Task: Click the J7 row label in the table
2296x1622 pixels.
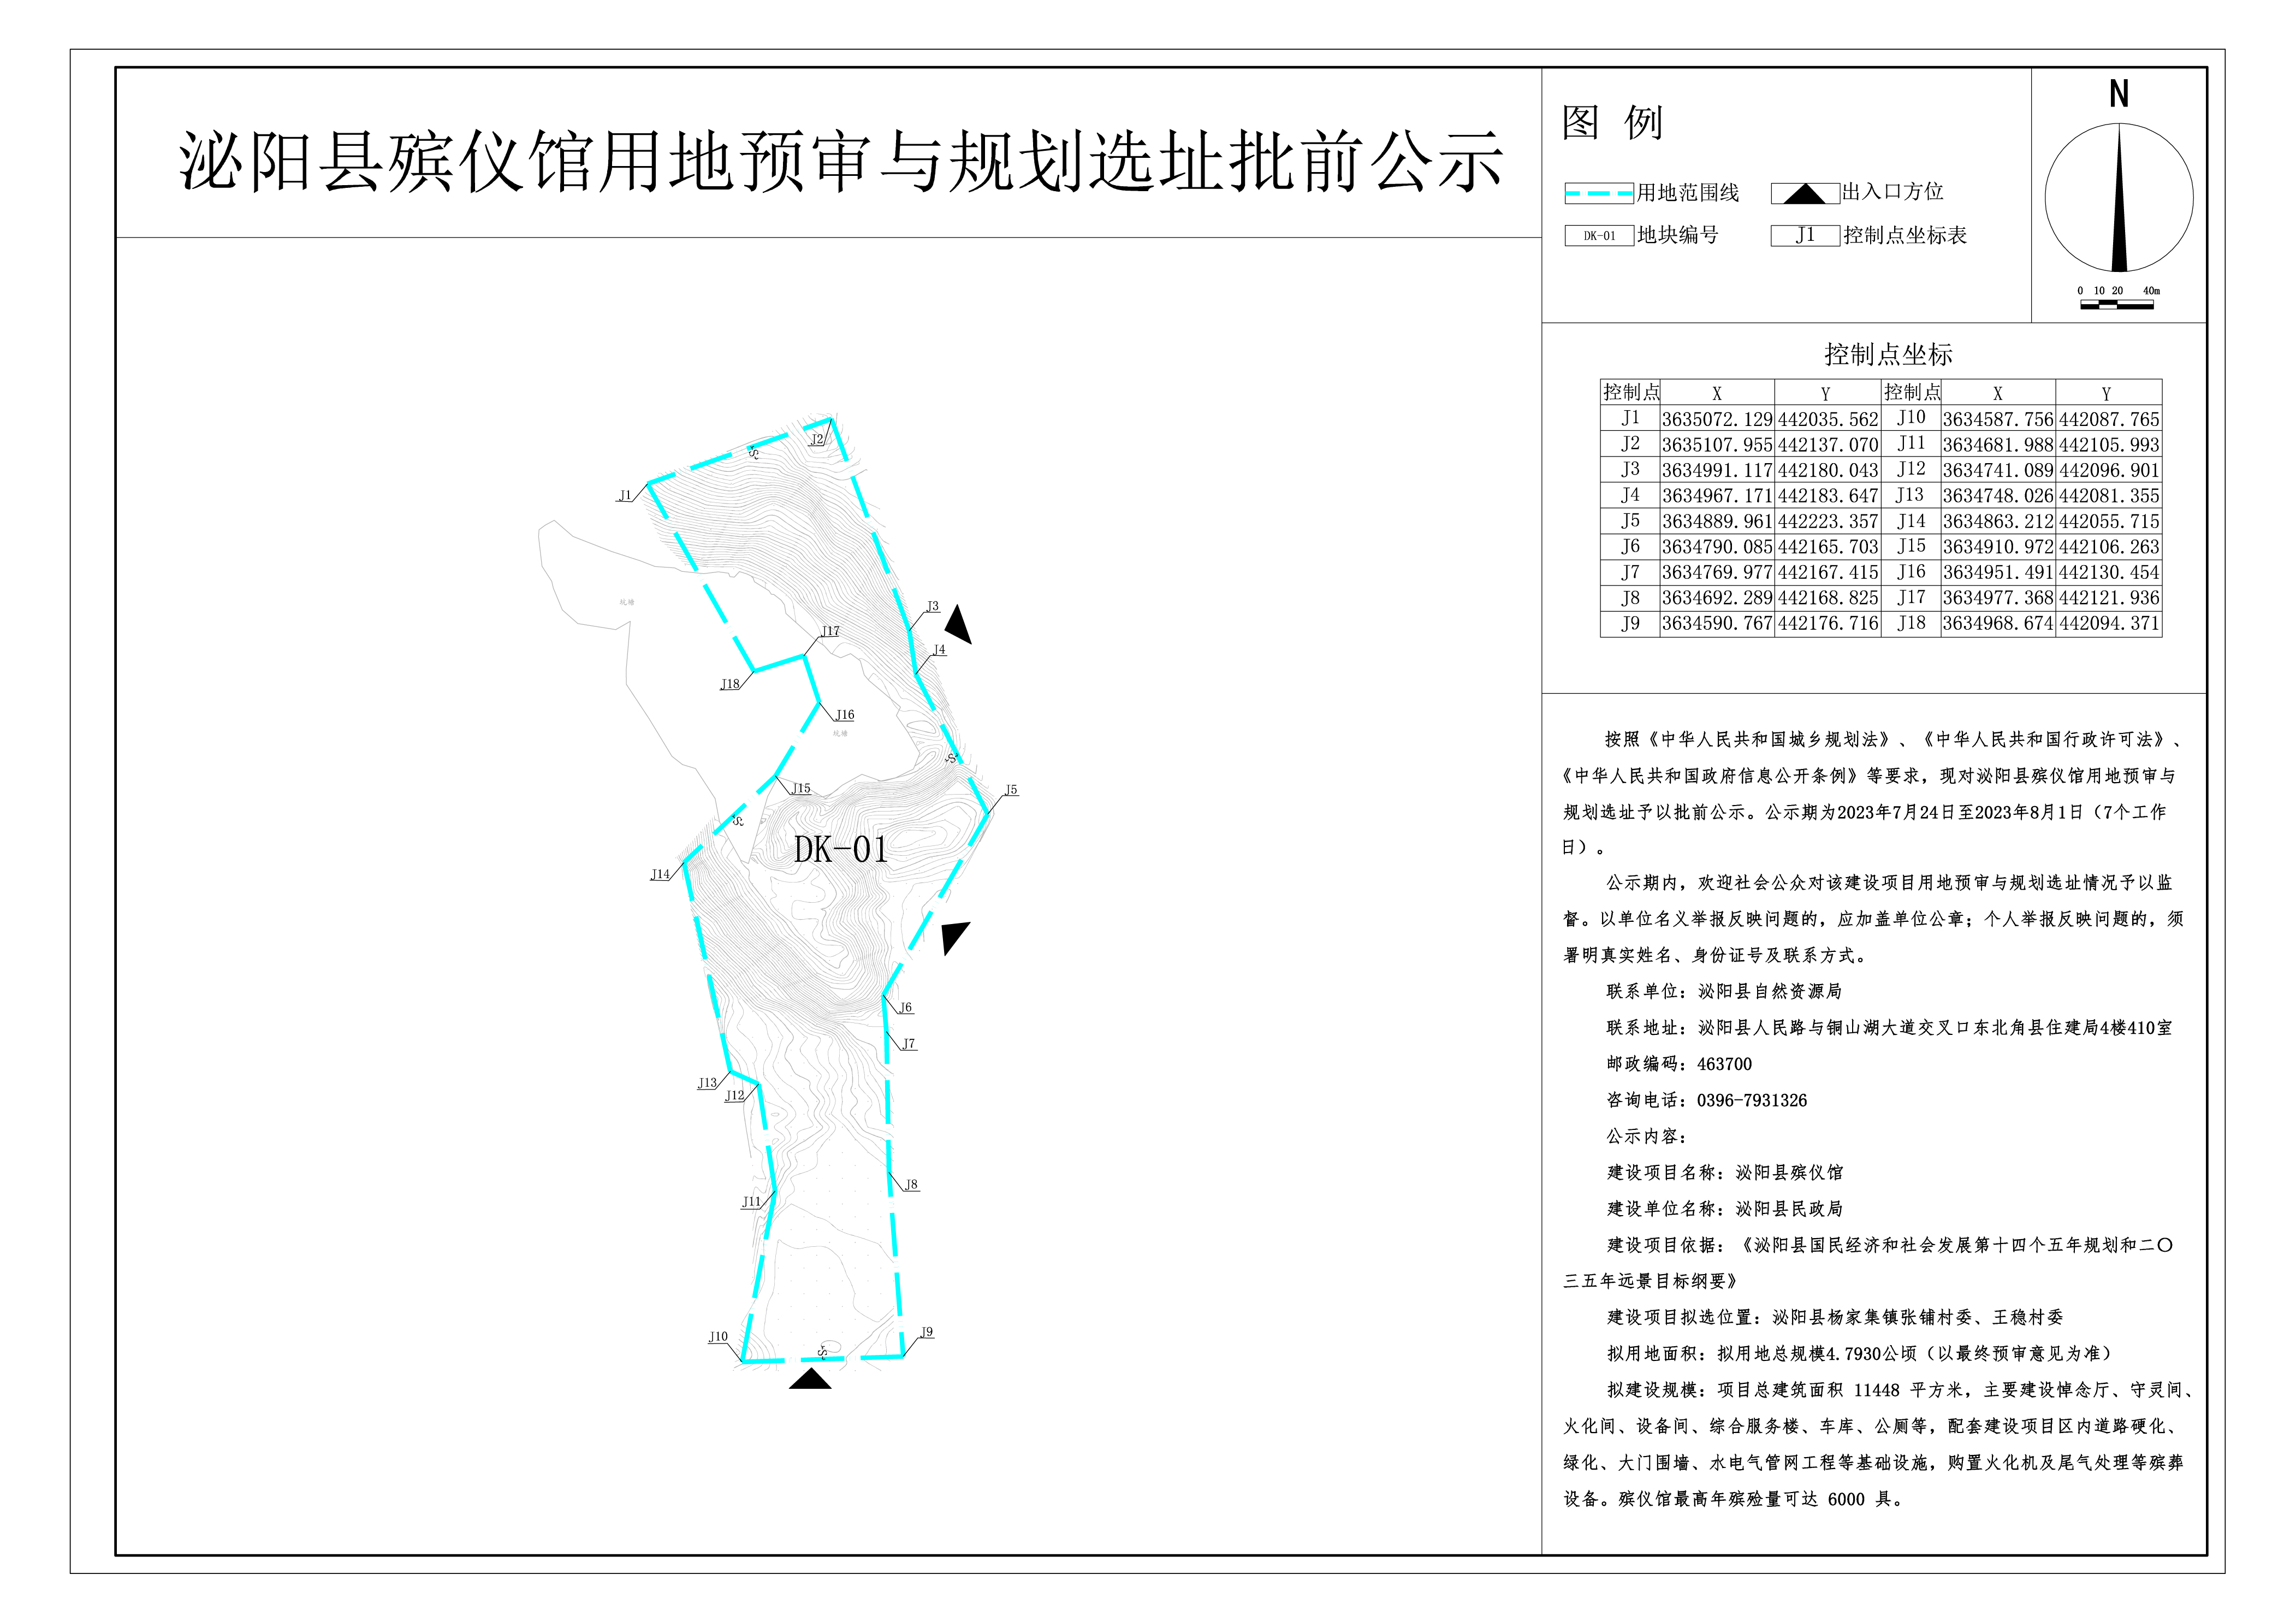Action: click(x=1630, y=572)
